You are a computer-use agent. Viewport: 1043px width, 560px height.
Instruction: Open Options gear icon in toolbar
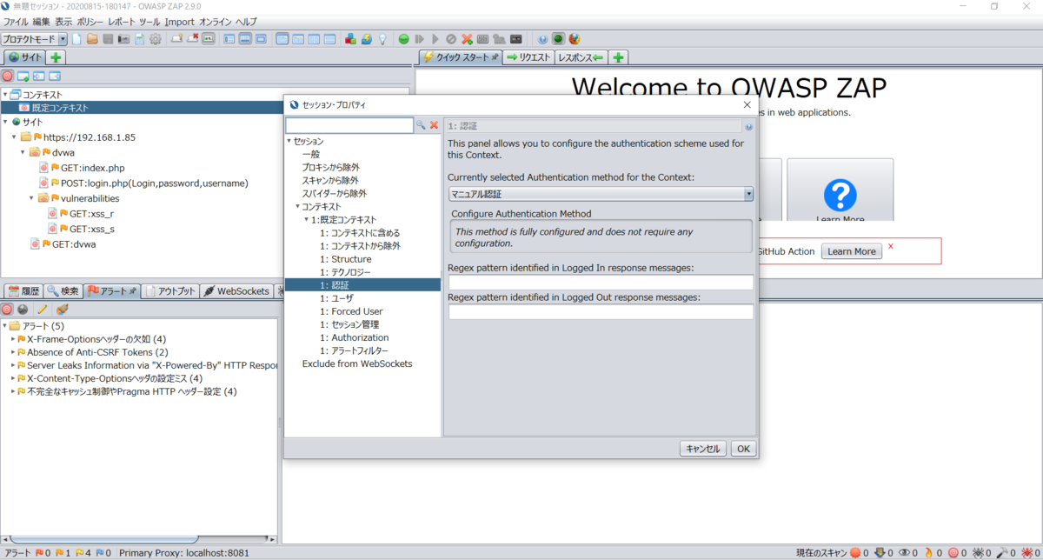(156, 39)
